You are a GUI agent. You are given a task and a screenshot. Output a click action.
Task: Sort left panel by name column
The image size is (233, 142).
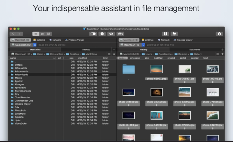coord(33,58)
